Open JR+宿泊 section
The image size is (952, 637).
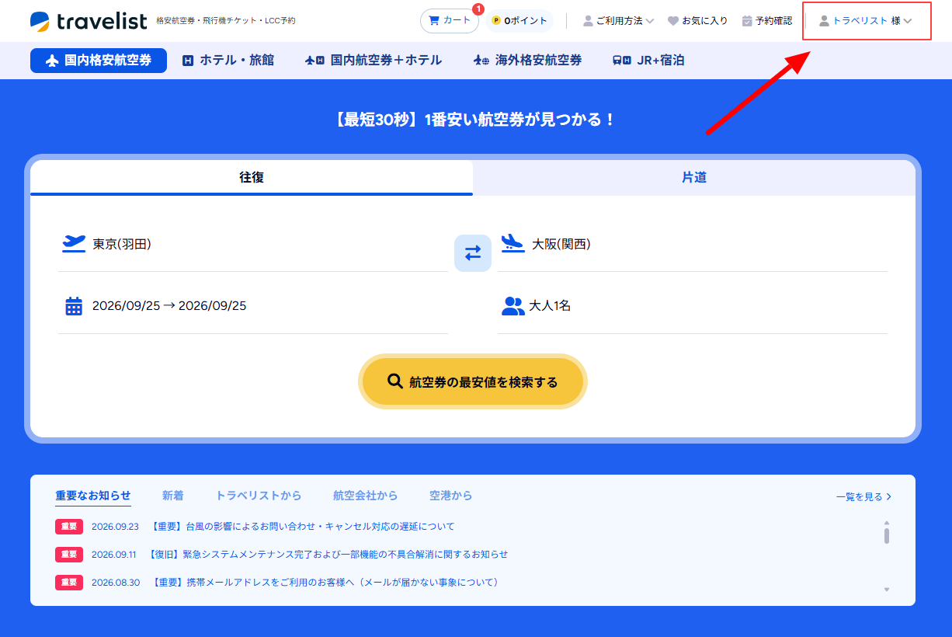[x=648, y=61]
